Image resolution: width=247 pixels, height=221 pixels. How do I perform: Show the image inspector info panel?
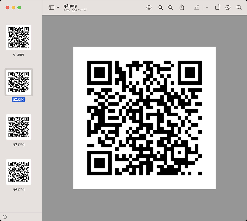coord(149,8)
